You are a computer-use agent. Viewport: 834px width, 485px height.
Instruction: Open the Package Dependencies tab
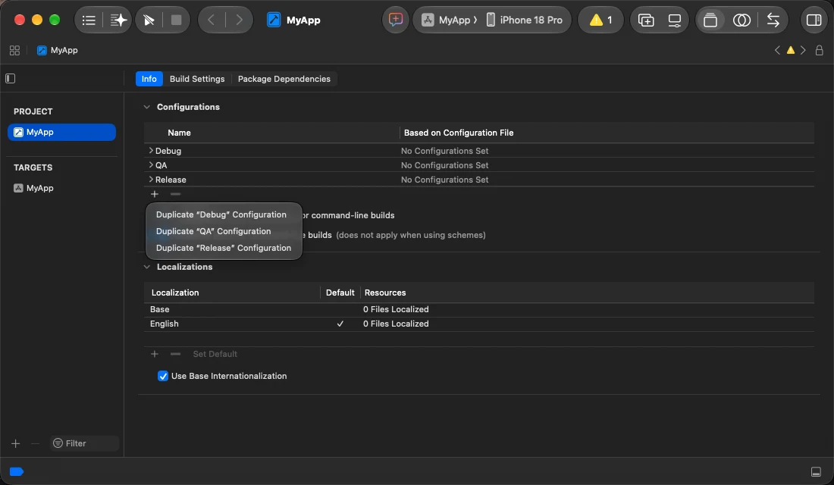284,79
